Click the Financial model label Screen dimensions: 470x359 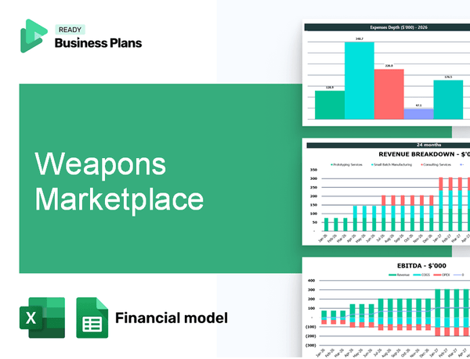(172, 318)
